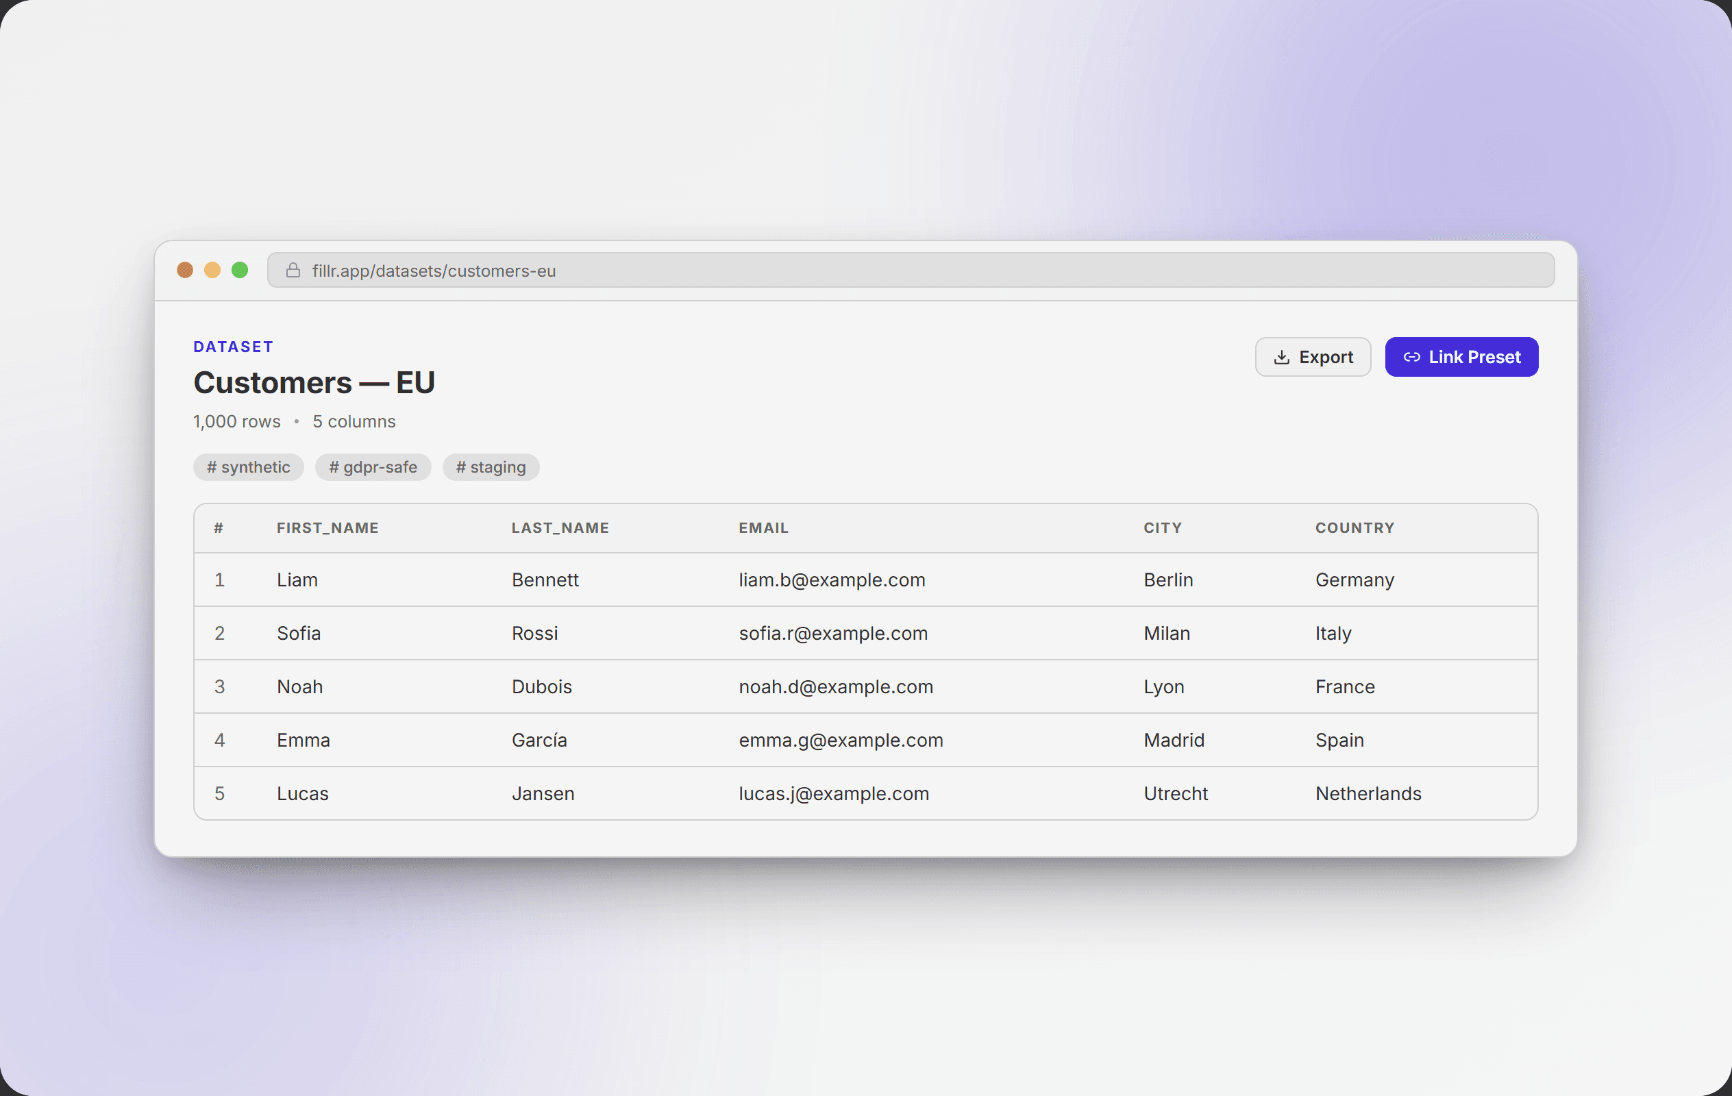This screenshot has height=1096, width=1732.
Task: Click liam.b@example.com email cell
Action: pos(832,580)
